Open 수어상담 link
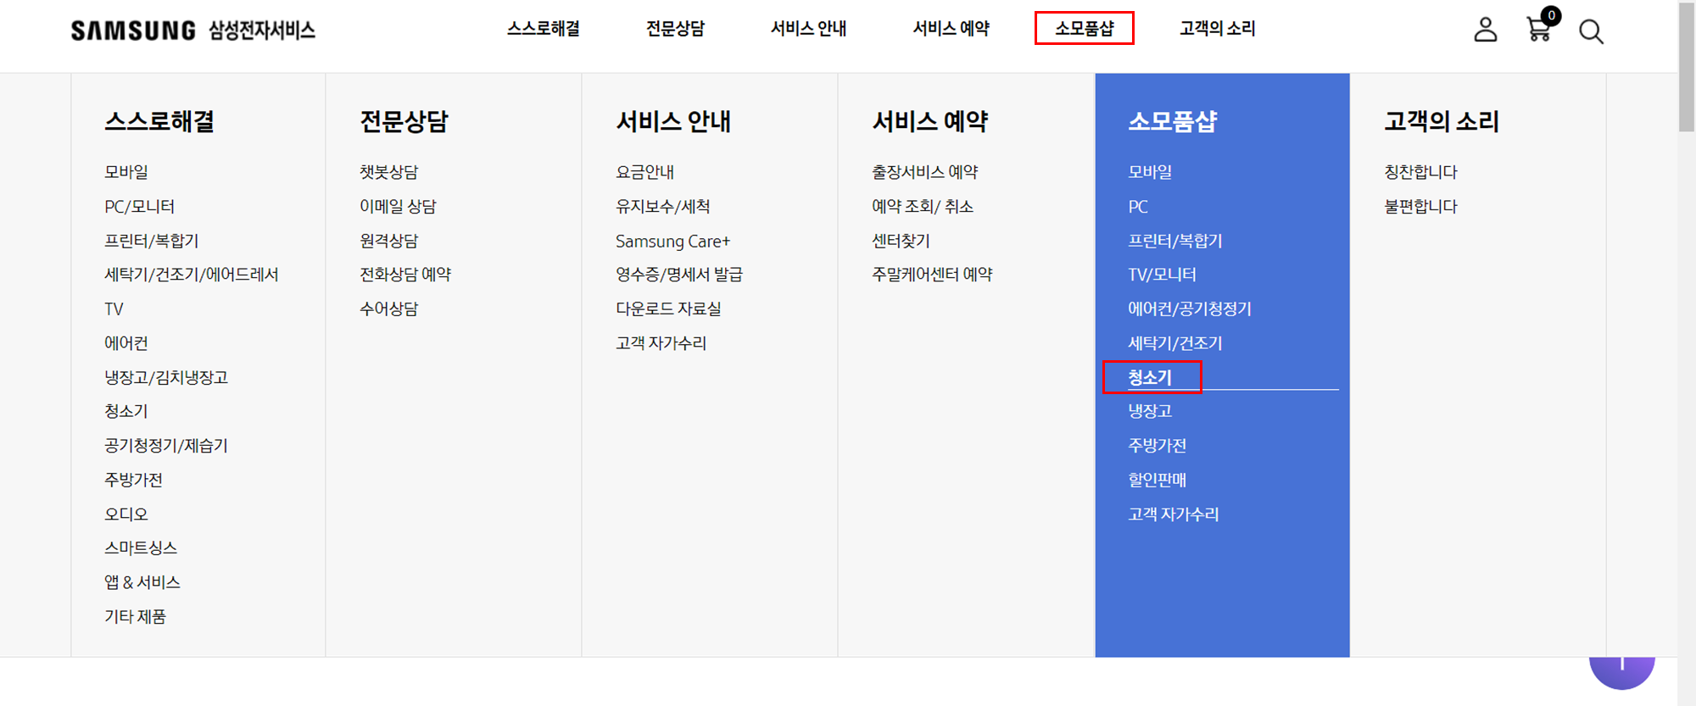 [x=389, y=309]
